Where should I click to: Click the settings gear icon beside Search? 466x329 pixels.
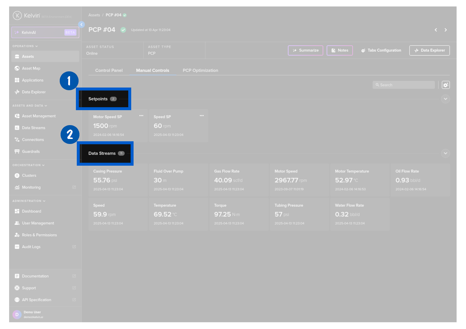point(446,85)
